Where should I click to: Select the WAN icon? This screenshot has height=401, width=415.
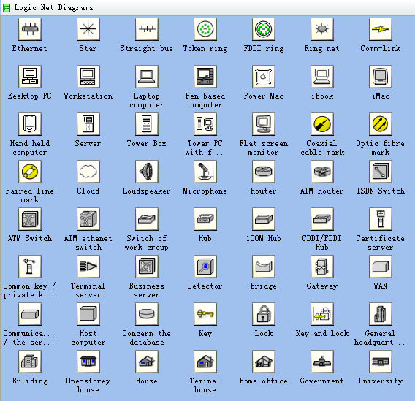click(x=381, y=267)
